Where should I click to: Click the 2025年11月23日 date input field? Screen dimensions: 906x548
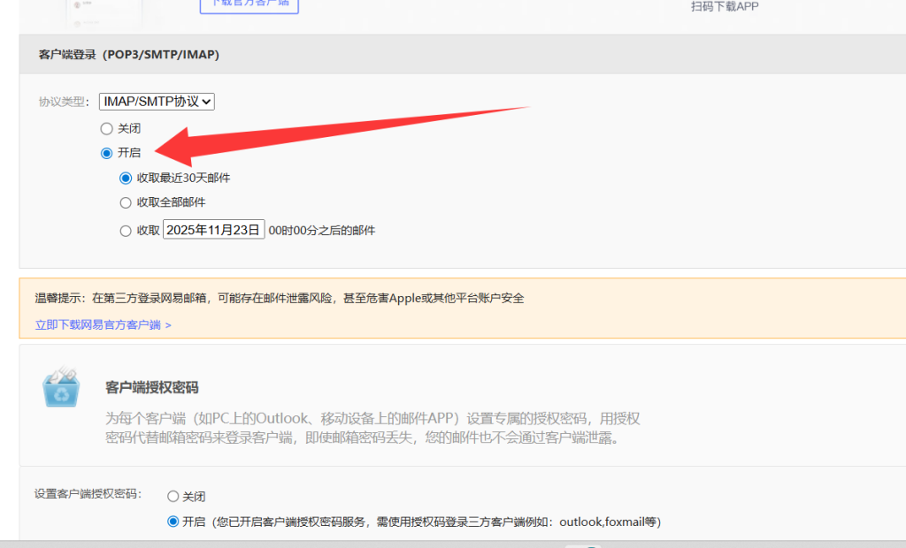[213, 231]
